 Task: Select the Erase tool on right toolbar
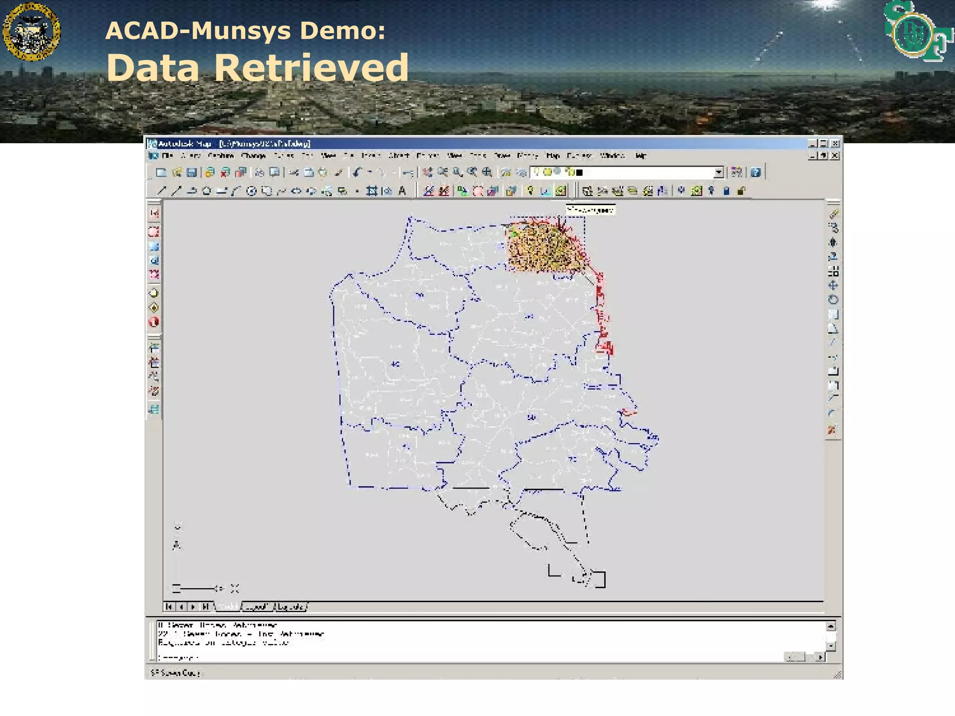click(x=833, y=214)
